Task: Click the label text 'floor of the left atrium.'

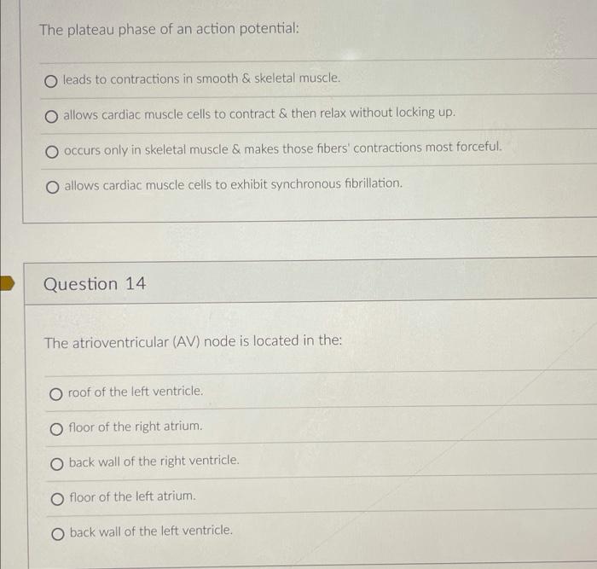Action: [132, 496]
